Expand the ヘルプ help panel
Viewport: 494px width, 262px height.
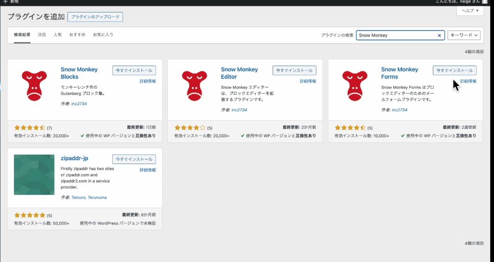point(469,11)
